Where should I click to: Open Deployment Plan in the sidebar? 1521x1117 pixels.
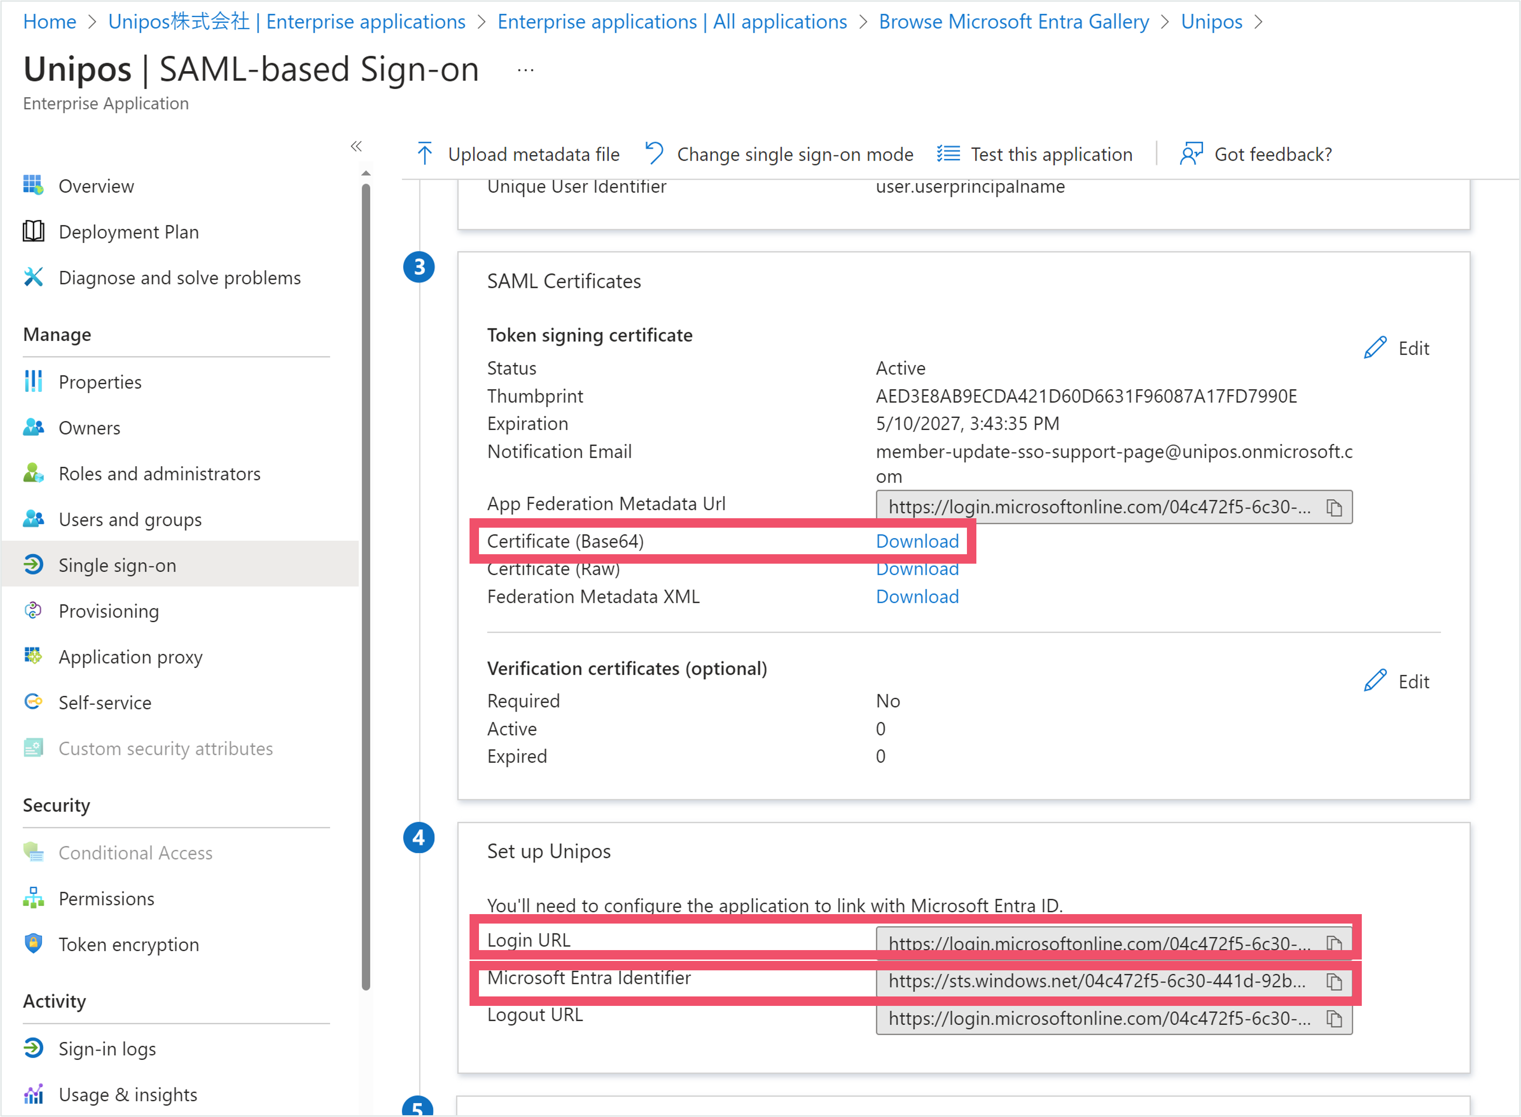pos(129,232)
